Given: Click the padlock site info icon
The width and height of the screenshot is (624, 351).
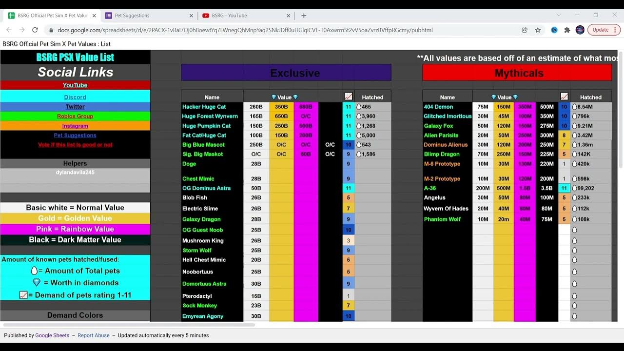Looking at the screenshot, I should coord(51,30).
